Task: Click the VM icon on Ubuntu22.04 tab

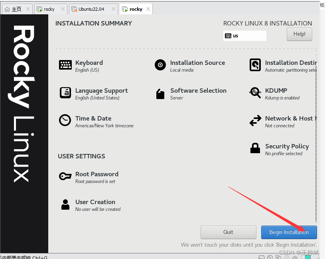Action: coord(74,9)
